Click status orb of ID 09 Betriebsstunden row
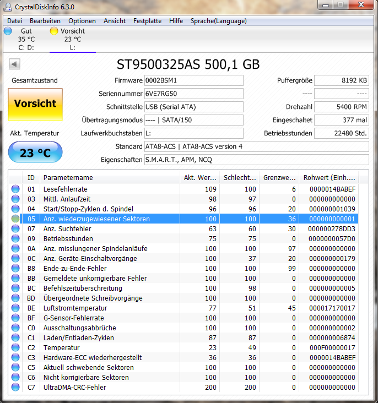Viewport: 378px width, 403px height. click(x=15, y=238)
